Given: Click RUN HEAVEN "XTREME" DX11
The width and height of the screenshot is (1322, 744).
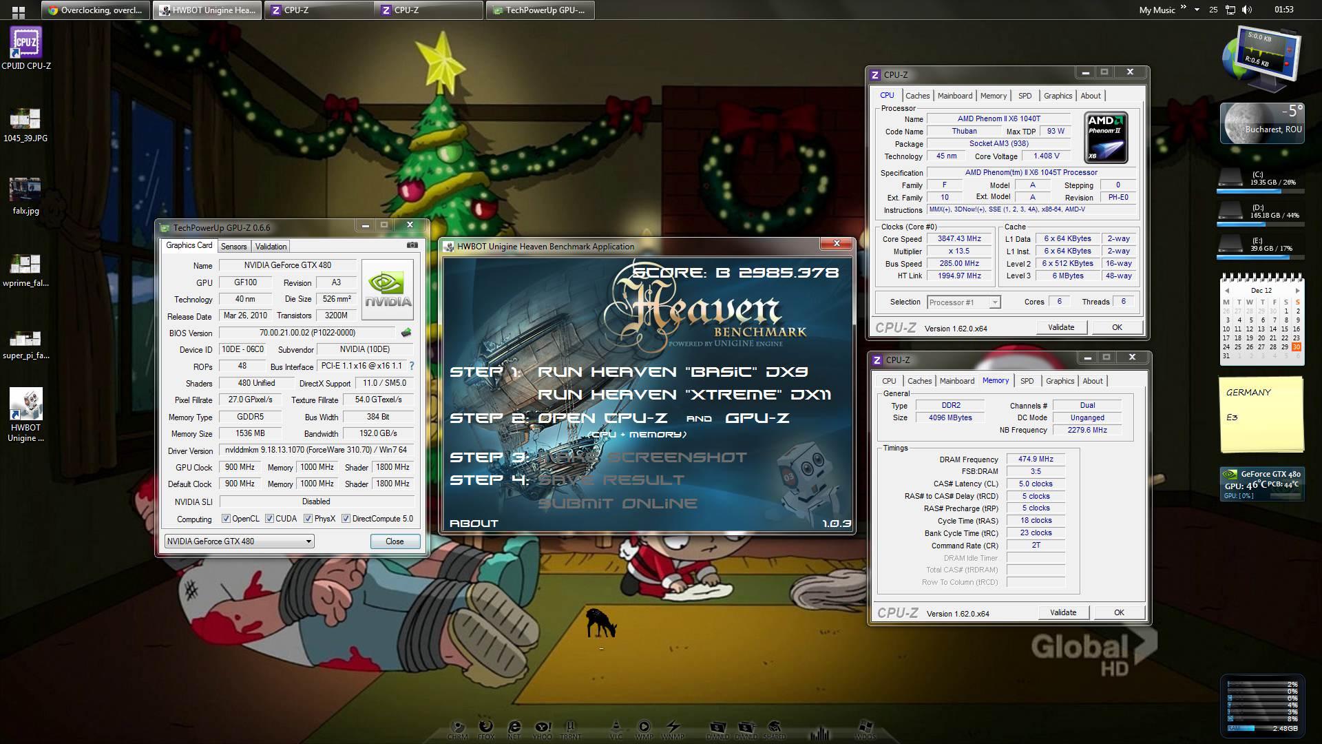Looking at the screenshot, I should tap(684, 395).
